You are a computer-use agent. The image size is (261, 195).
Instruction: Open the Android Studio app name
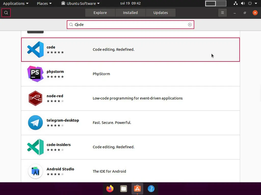coord(60,169)
